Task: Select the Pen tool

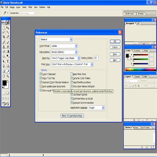Action: [4, 66]
